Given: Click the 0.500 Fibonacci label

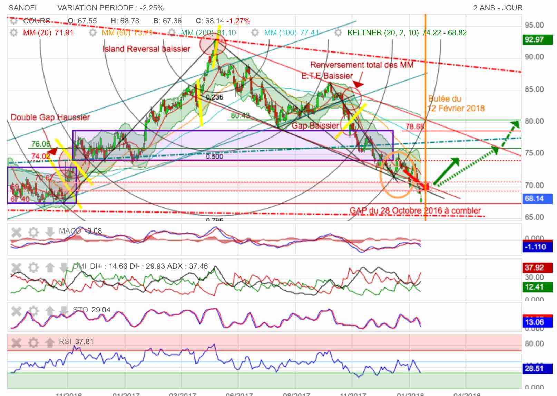Looking at the screenshot, I should (x=214, y=157).
